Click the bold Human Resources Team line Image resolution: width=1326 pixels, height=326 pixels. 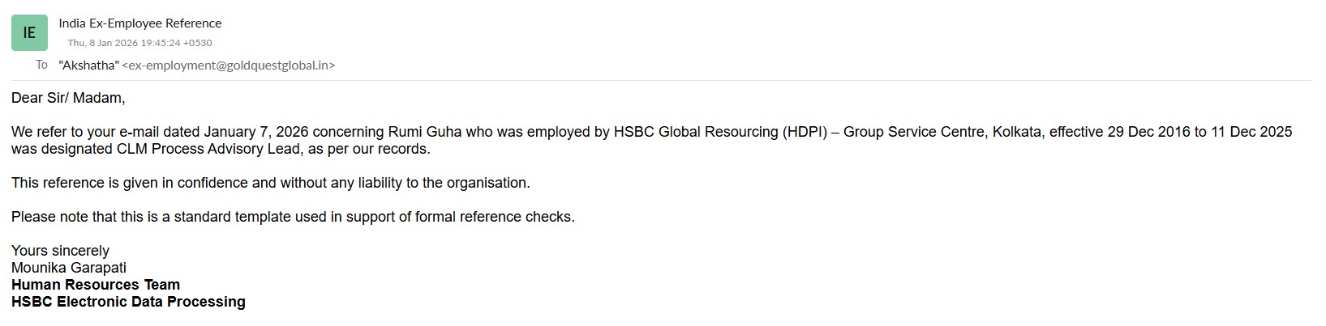click(96, 285)
